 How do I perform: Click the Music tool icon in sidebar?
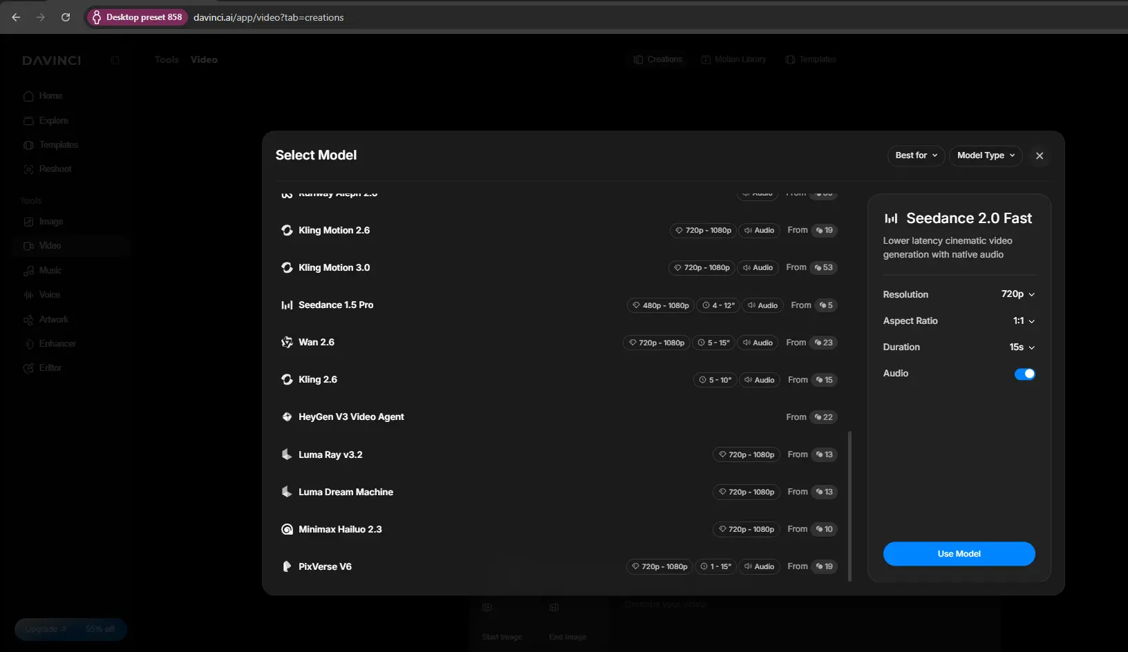click(28, 271)
